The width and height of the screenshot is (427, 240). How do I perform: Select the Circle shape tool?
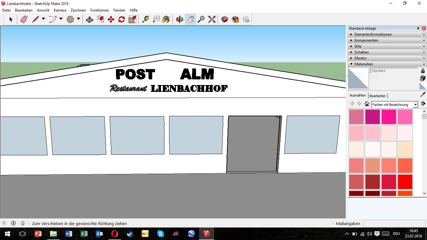point(70,19)
